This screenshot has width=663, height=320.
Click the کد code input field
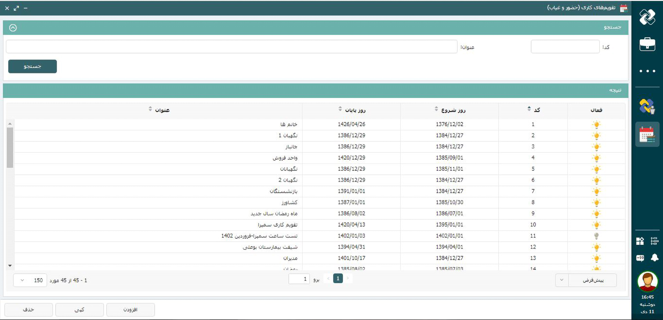click(565, 47)
